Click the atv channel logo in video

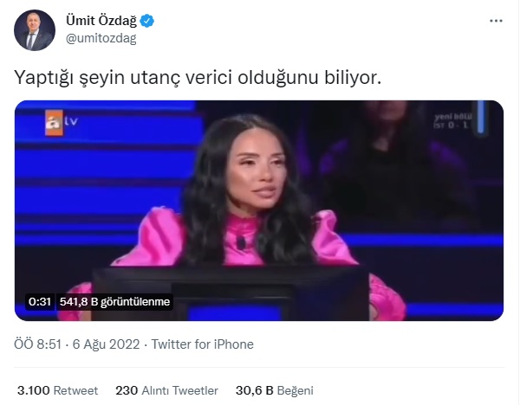pos(62,122)
